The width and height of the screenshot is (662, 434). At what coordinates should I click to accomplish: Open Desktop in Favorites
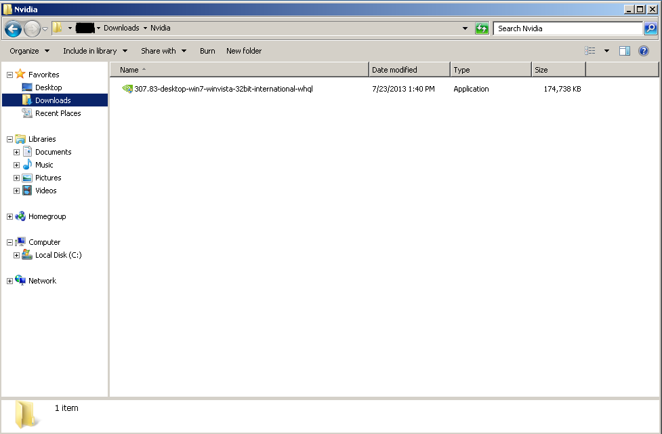[x=49, y=87]
